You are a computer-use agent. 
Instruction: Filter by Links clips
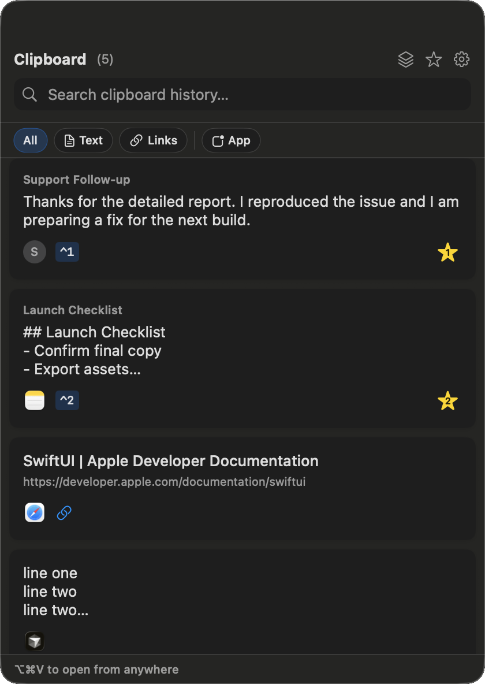click(154, 140)
